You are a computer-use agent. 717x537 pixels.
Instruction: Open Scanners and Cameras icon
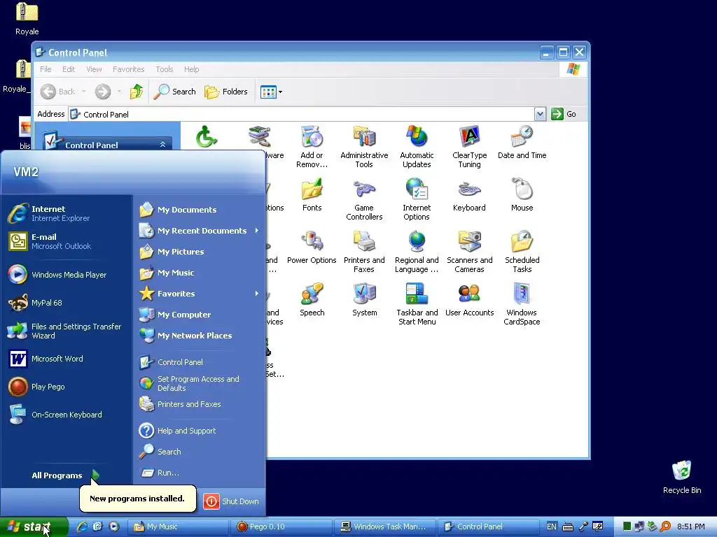click(469, 252)
